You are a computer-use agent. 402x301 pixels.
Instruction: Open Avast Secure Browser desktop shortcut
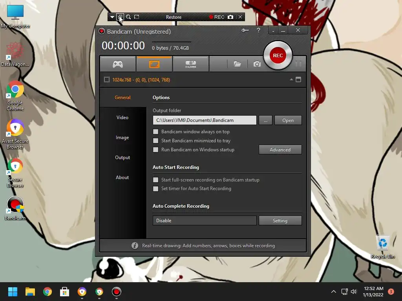(15, 134)
